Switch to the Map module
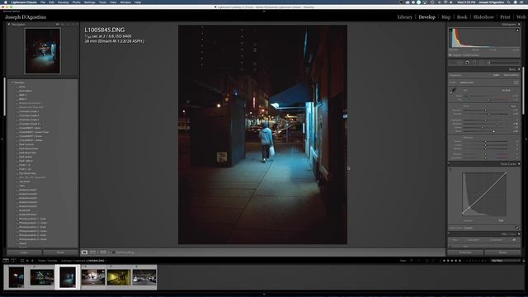The width and height of the screenshot is (528, 297). (x=445, y=16)
